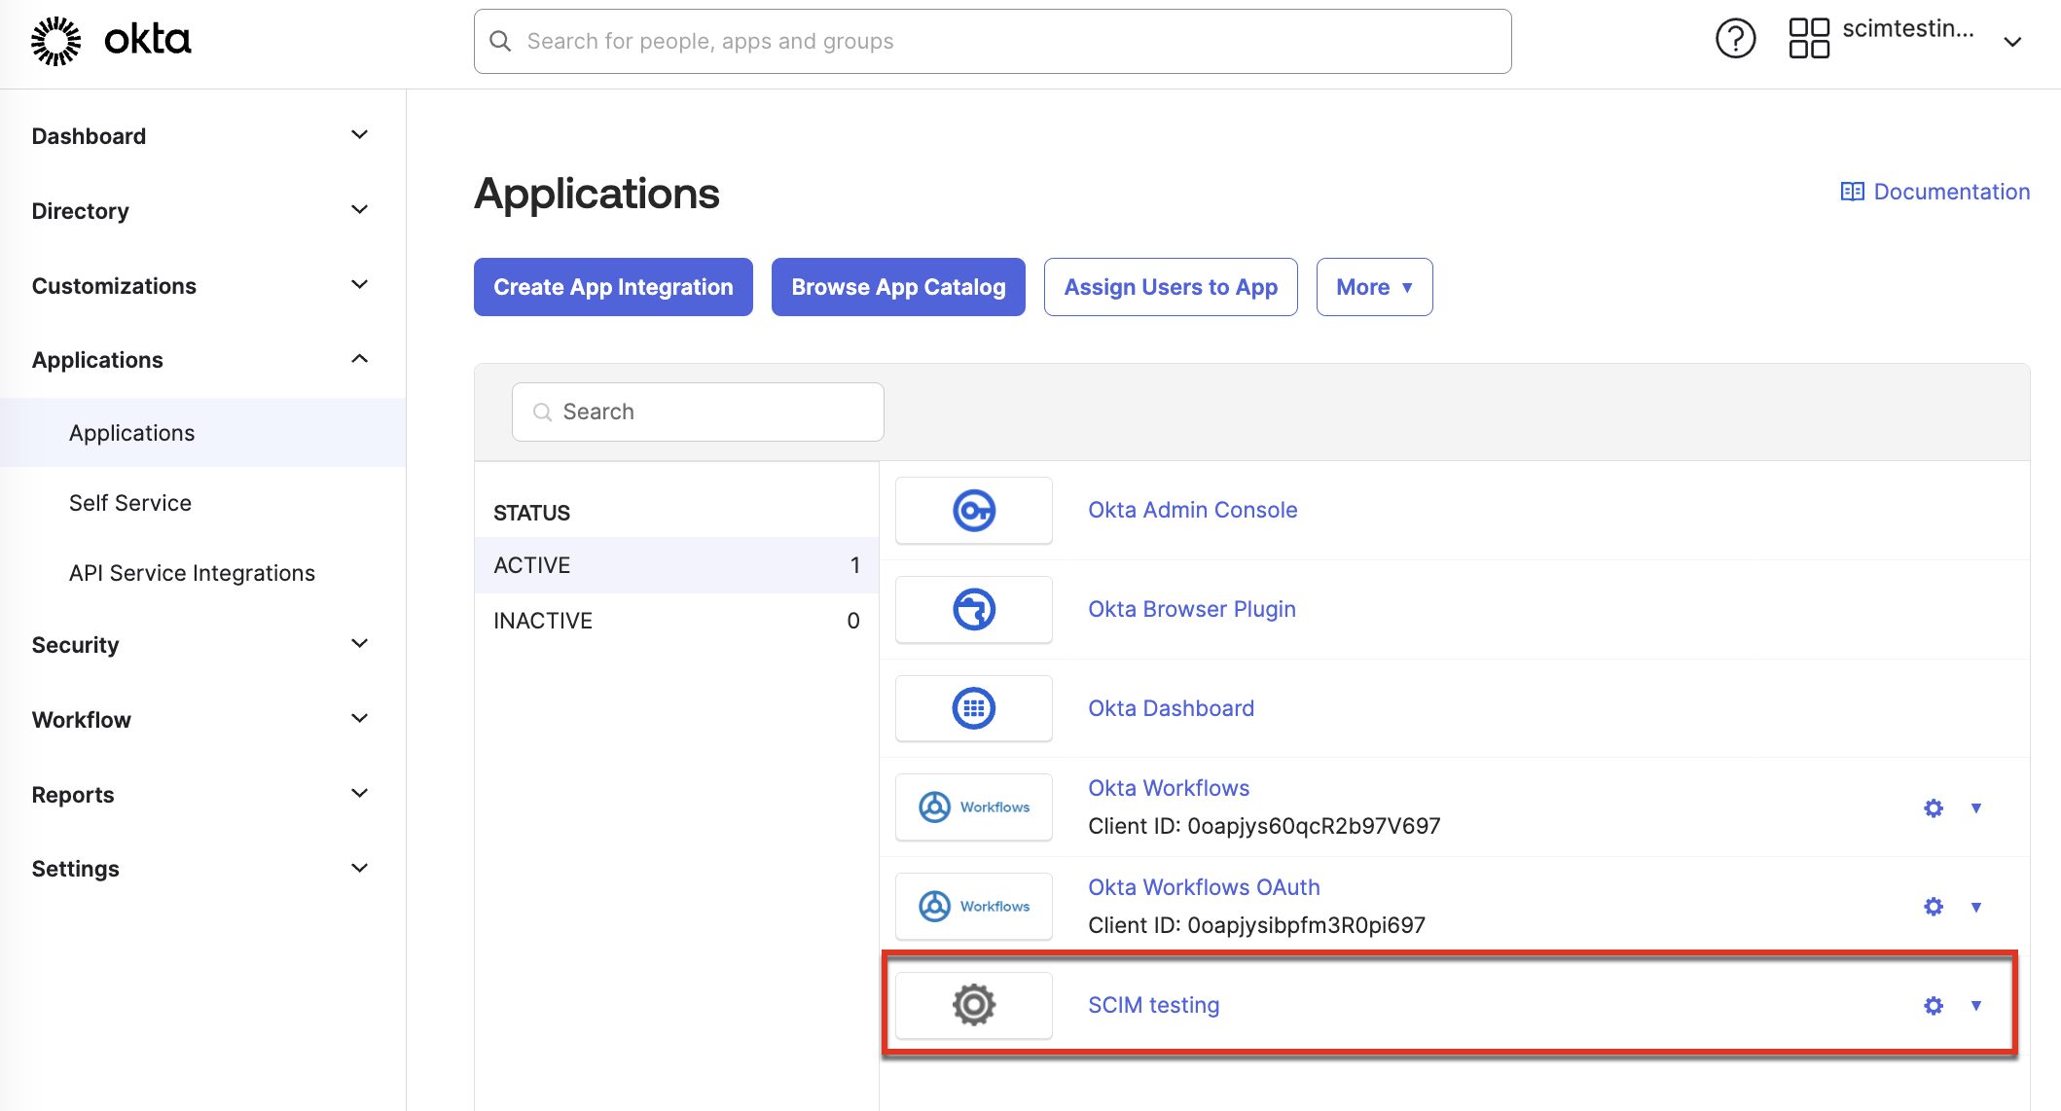Click the Okta Browser Plugin icon
2061x1111 pixels.
tap(973, 609)
